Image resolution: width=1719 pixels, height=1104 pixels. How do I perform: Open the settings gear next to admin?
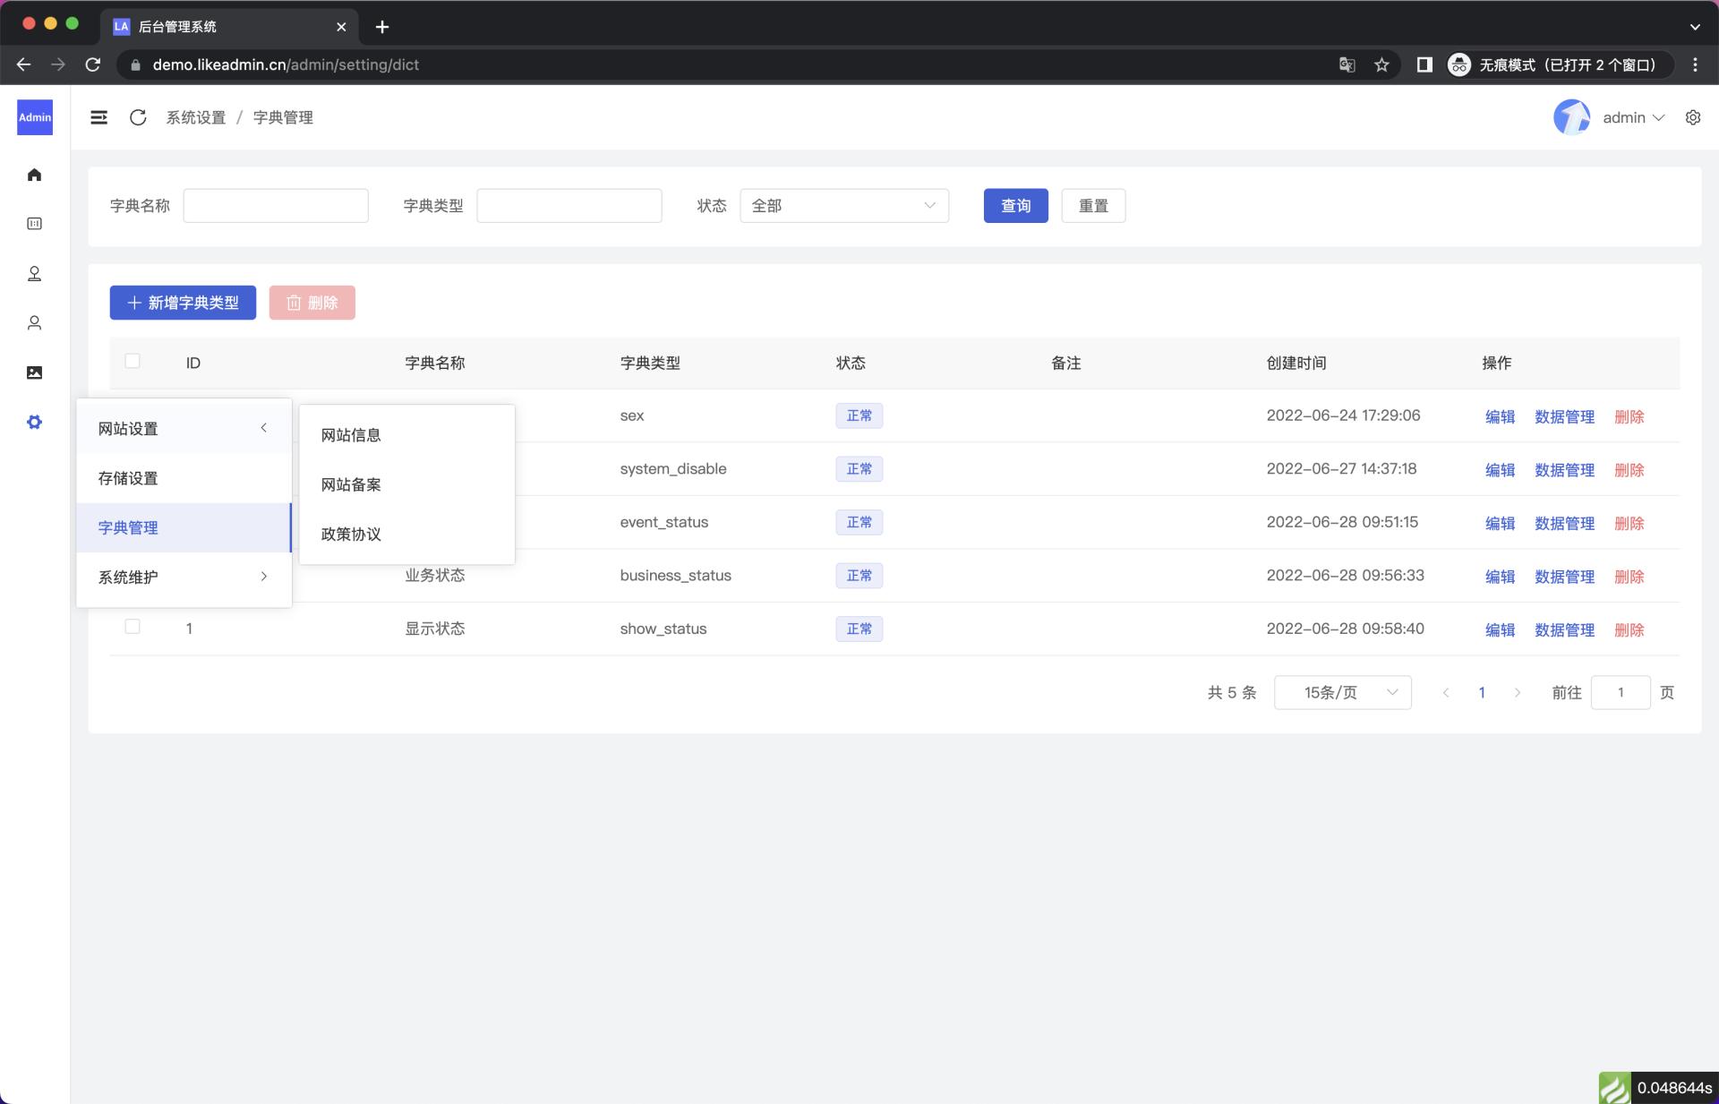click(1692, 117)
